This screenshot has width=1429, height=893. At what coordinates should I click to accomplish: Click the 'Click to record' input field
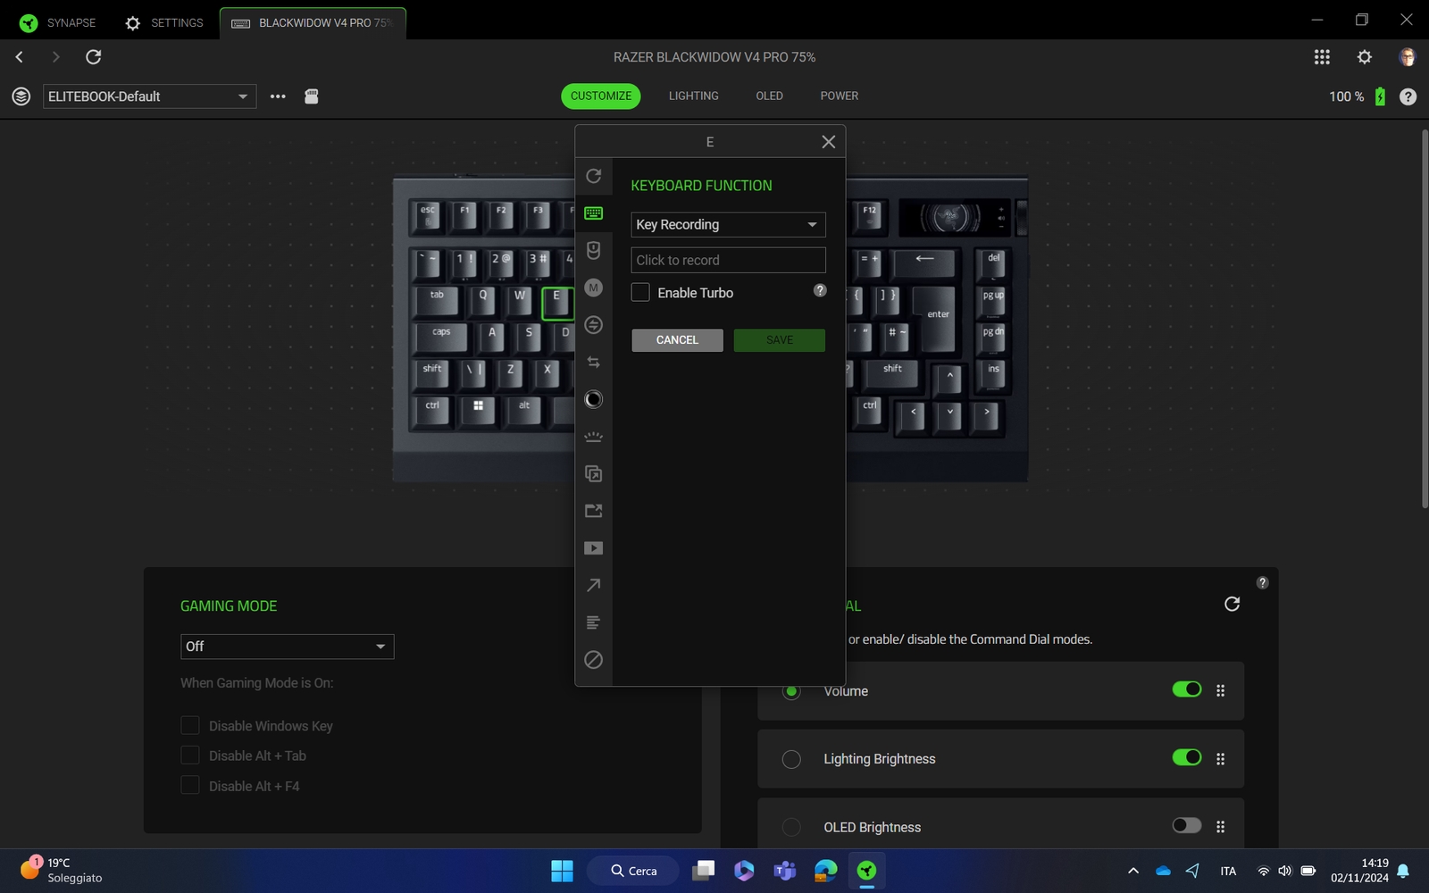(727, 261)
